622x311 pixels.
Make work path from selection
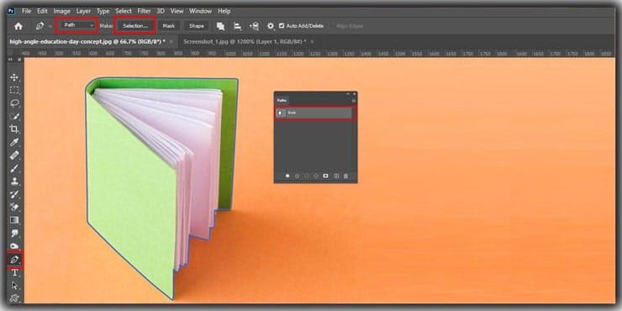[316, 176]
